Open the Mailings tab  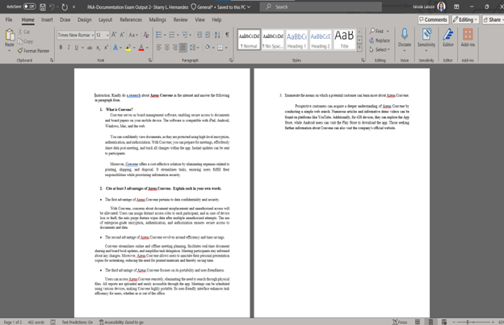pos(157,19)
